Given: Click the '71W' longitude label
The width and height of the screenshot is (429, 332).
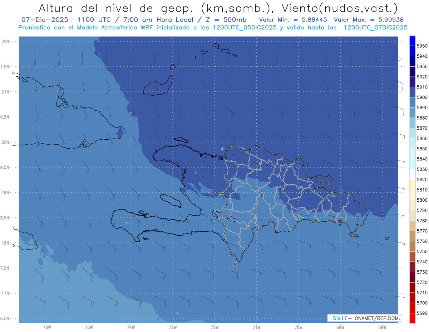Looking at the screenshot, I should (256, 327).
